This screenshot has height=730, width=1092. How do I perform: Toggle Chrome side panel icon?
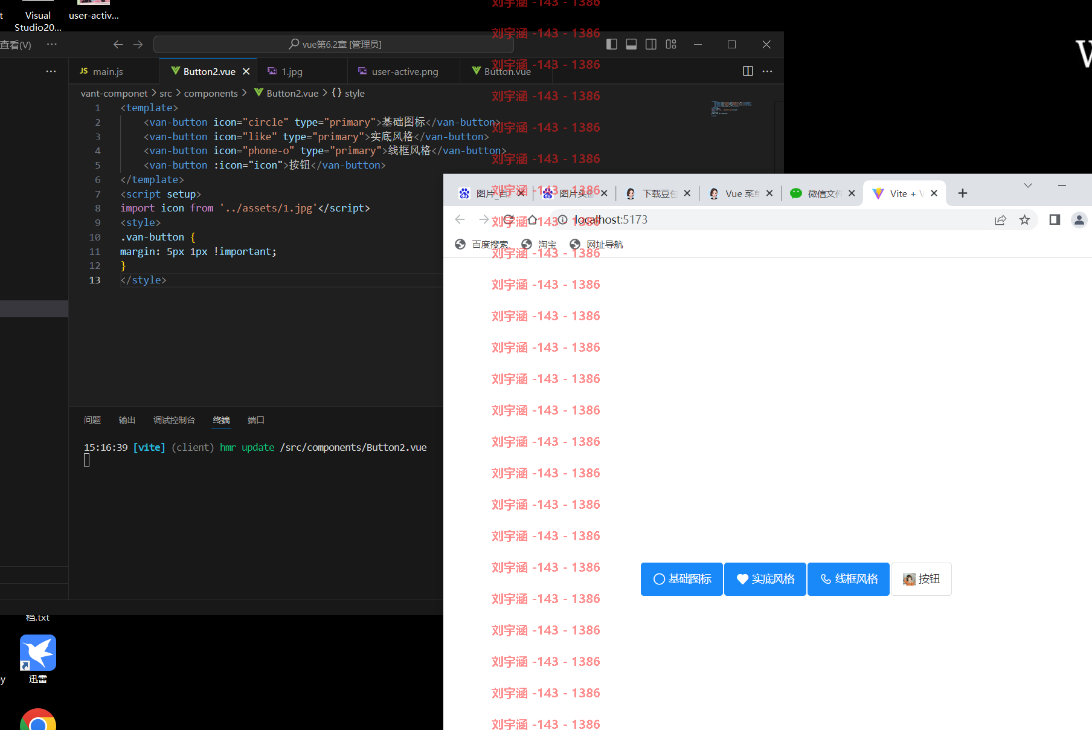coord(1055,220)
